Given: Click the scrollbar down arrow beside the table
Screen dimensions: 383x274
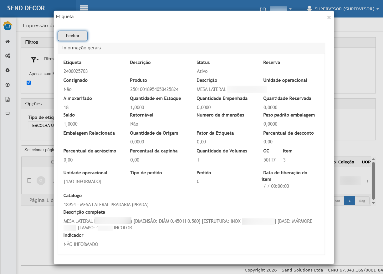Looking at the screenshot, I should [373, 203].
